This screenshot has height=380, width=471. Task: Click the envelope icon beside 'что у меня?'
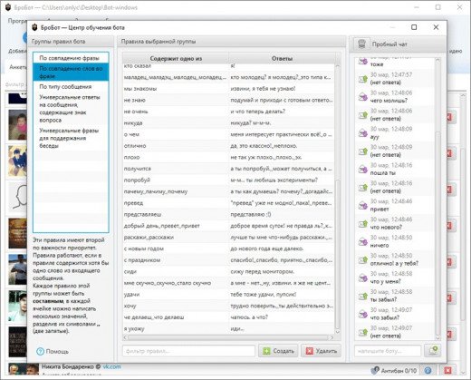(x=362, y=278)
